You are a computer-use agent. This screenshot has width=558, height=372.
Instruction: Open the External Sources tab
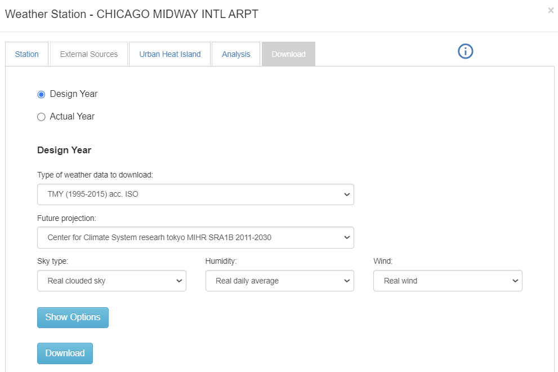coord(89,54)
